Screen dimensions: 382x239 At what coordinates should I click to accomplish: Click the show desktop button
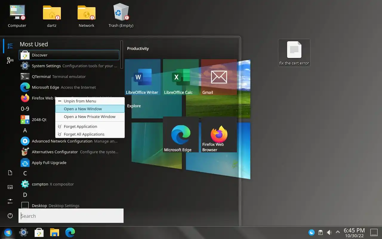click(x=374, y=232)
